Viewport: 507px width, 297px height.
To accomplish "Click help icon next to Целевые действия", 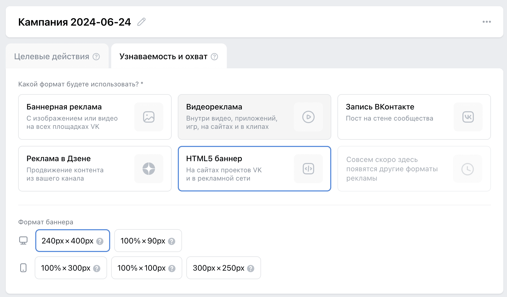I will coord(96,57).
